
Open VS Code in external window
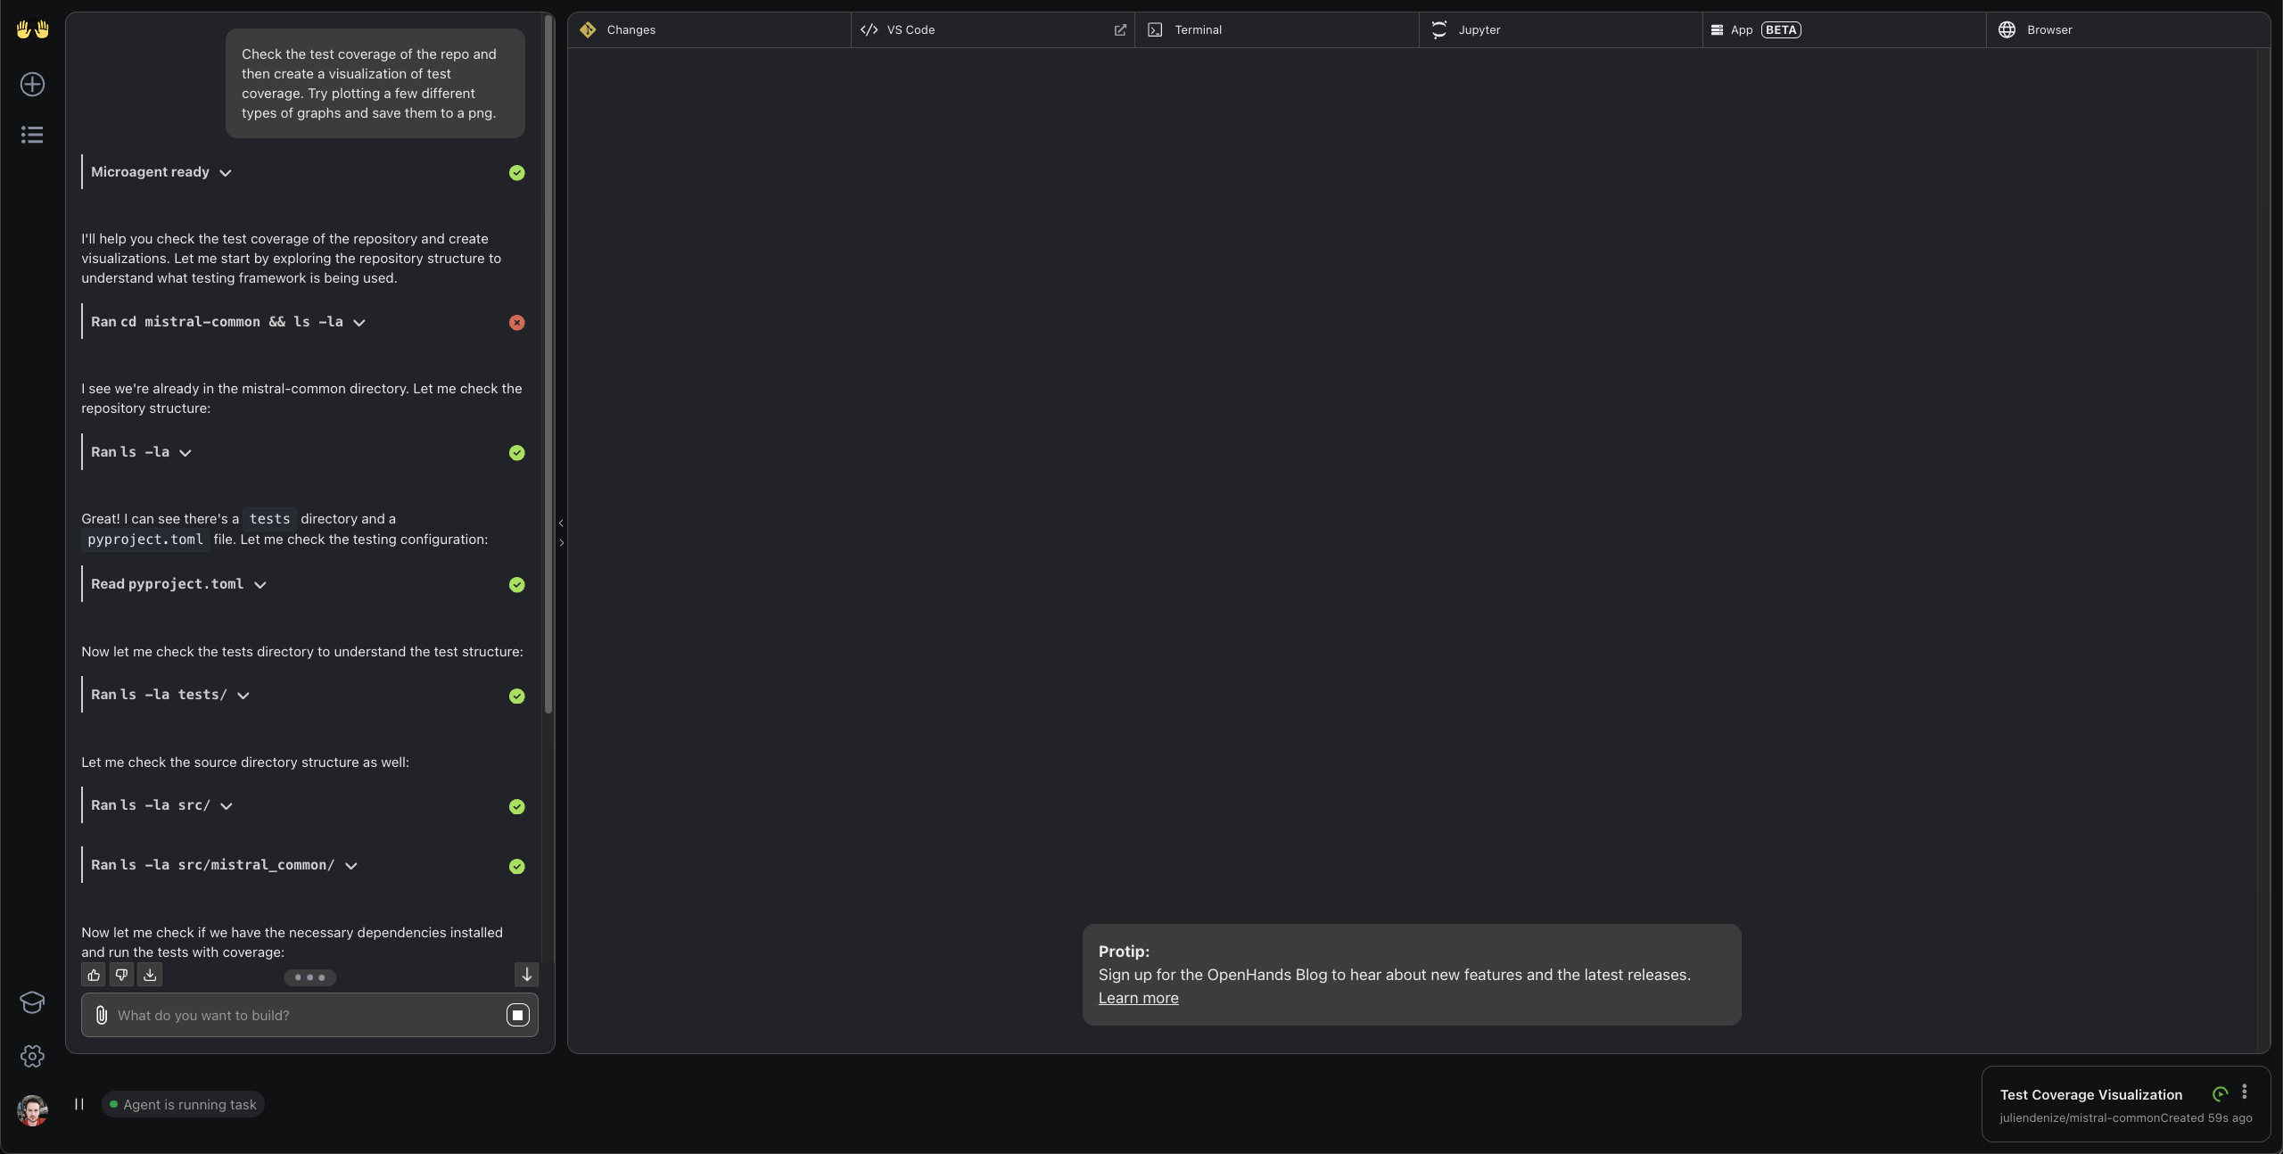1120,30
